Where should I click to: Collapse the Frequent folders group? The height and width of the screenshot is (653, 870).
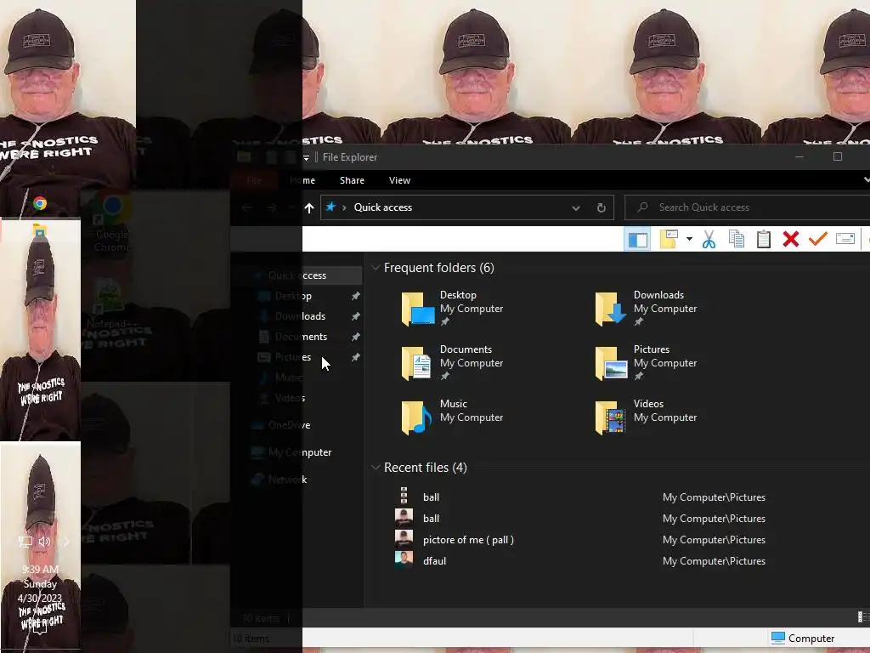(376, 268)
